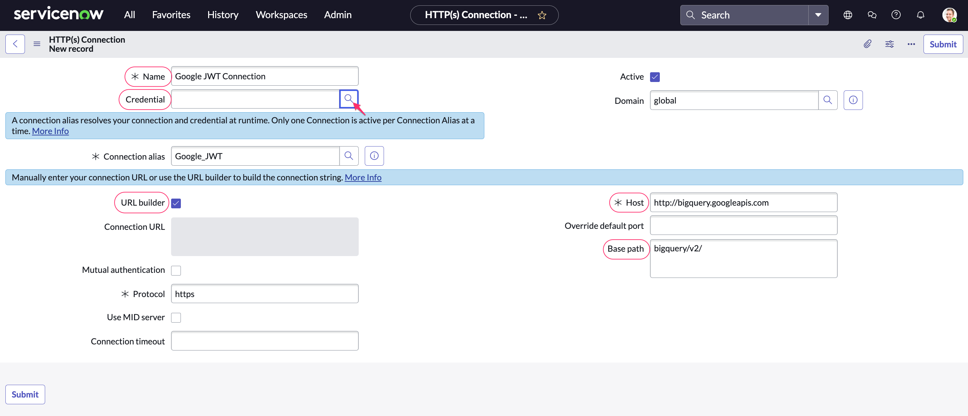
Task: Click the Domain input field
Action: click(734, 100)
